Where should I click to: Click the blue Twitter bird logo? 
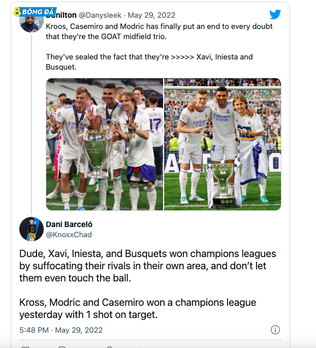tap(274, 15)
